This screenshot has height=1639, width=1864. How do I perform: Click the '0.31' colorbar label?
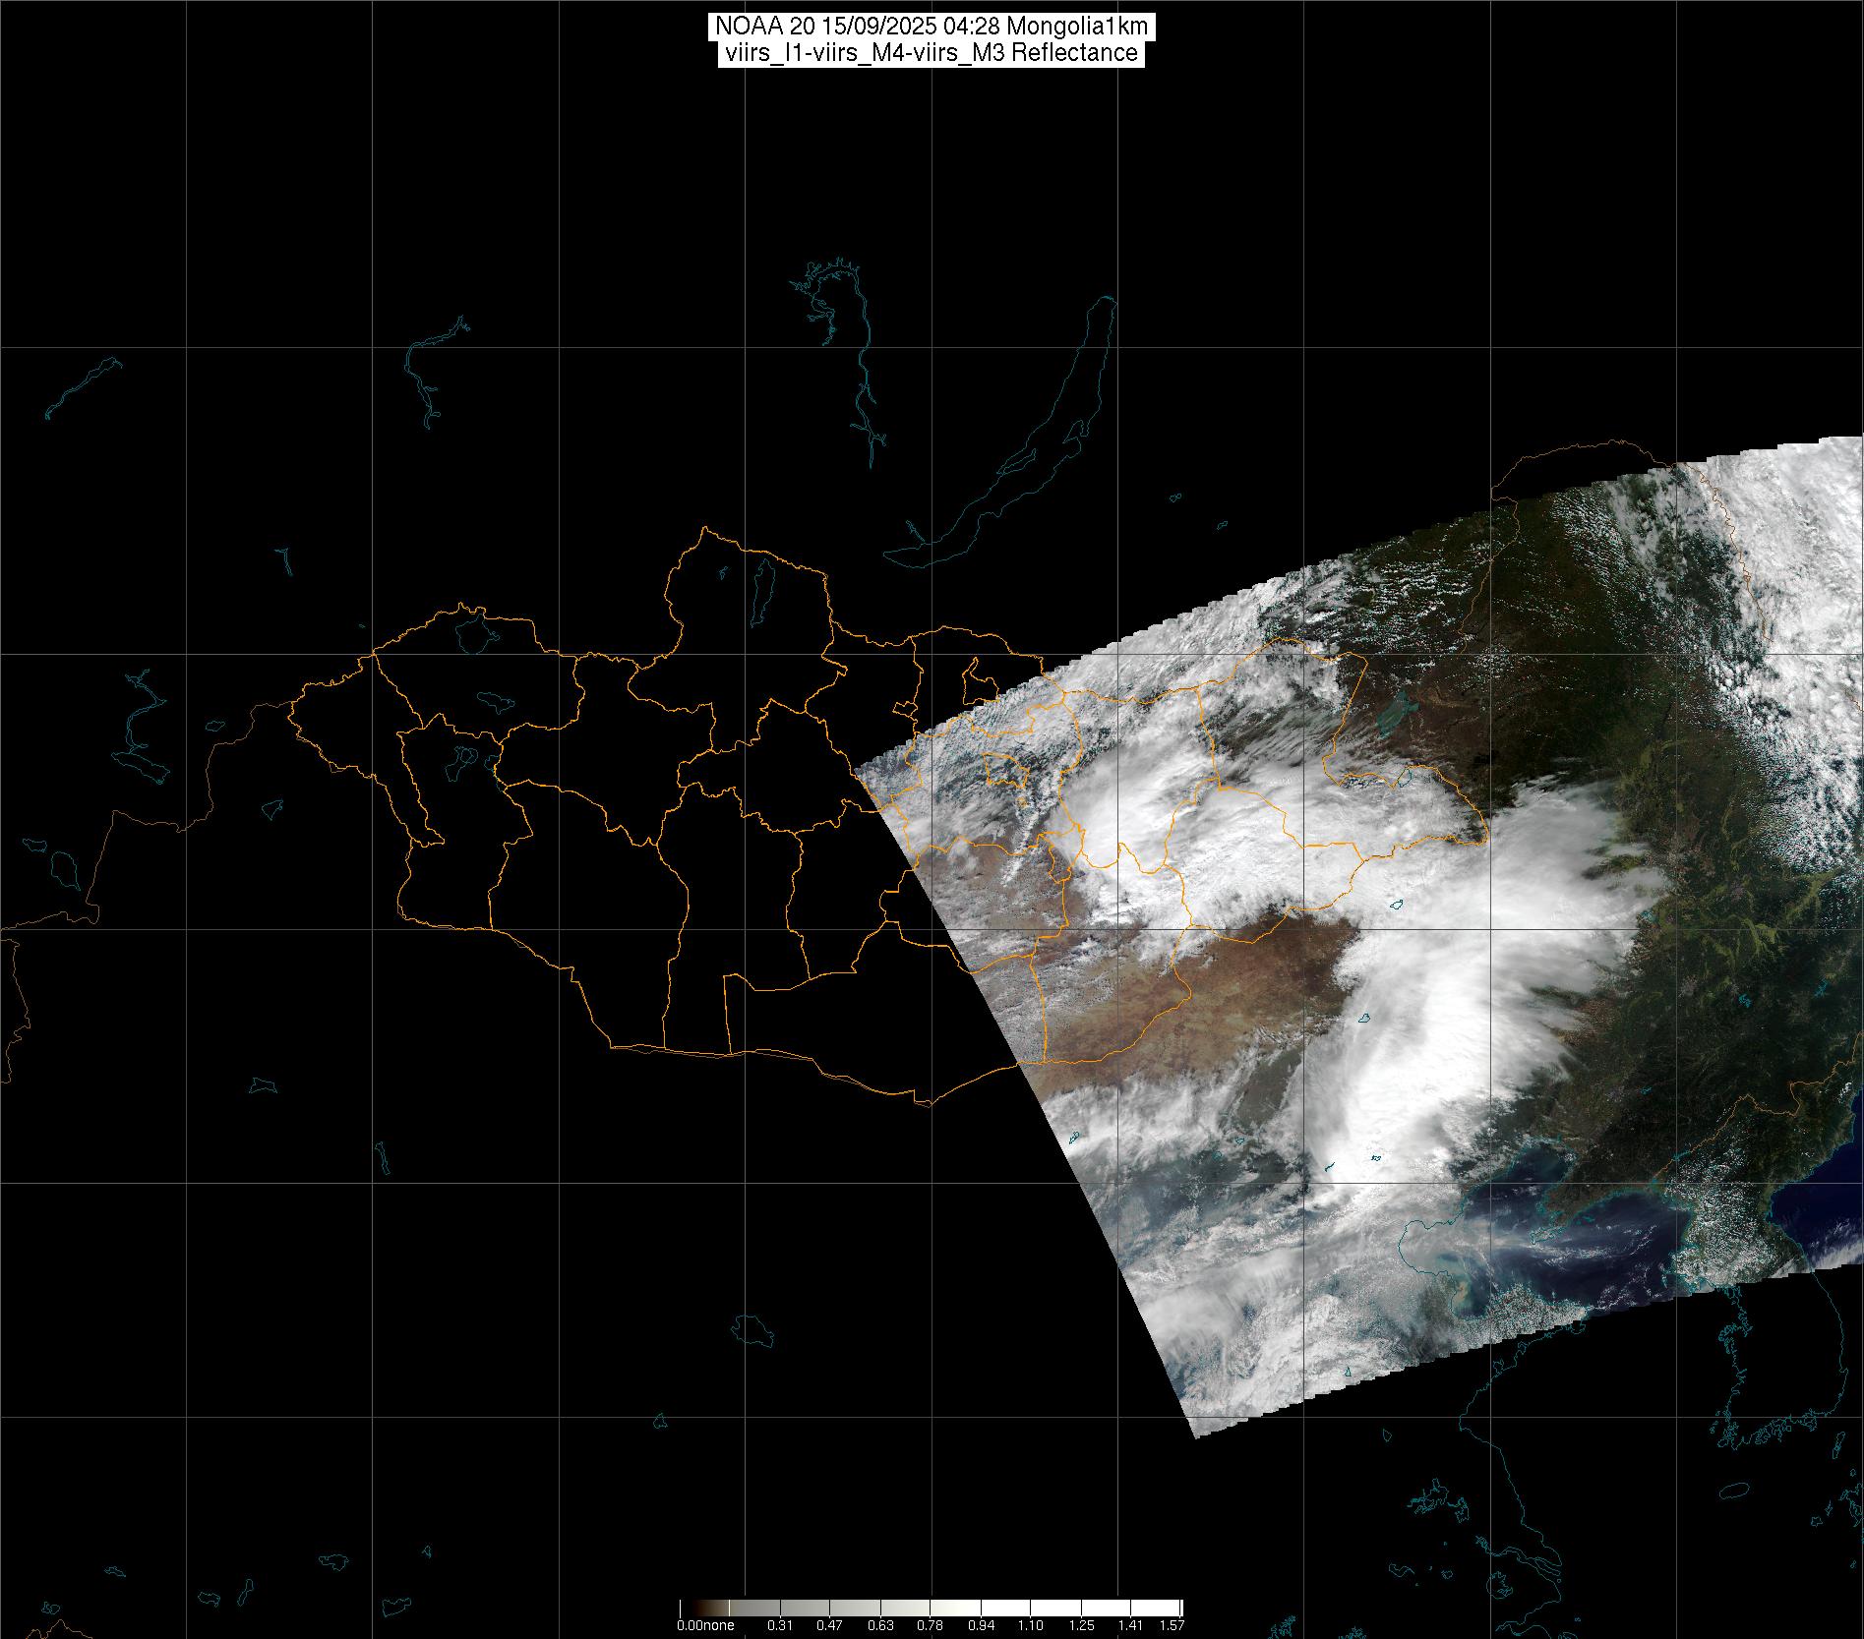(x=780, y=1626)
